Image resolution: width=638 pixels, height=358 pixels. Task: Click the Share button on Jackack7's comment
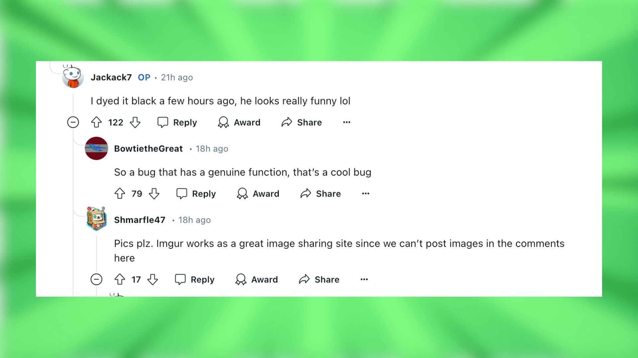[x=302, y=122]
